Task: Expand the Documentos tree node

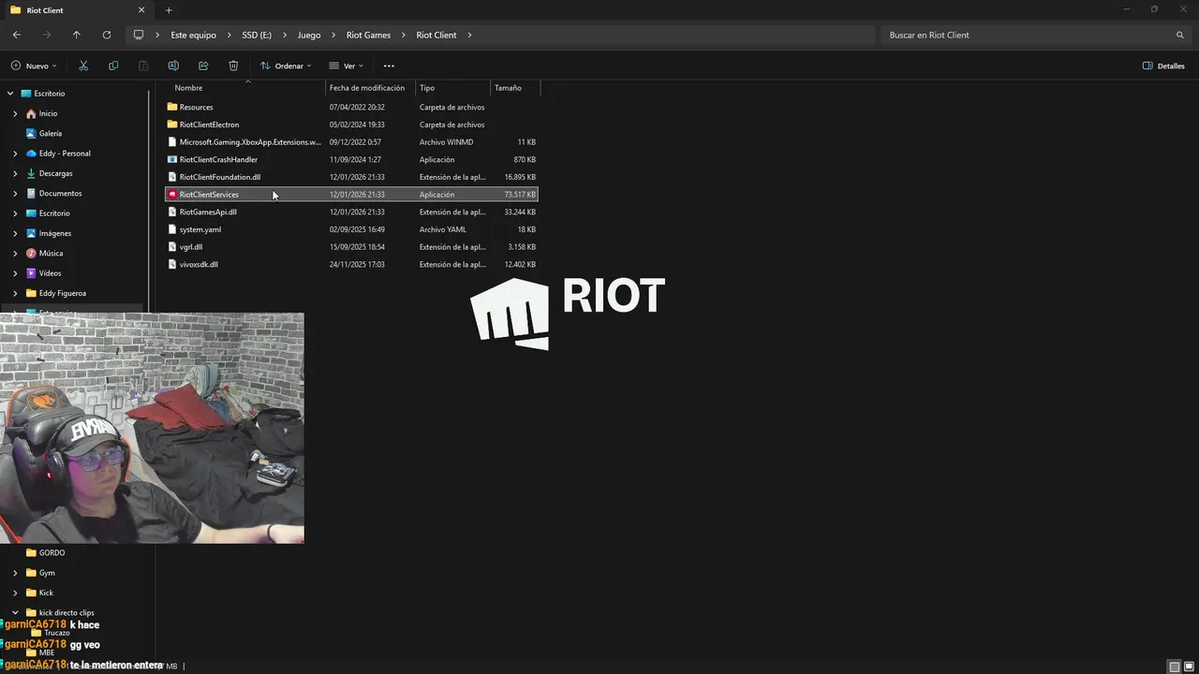Action: pyautogui.click(x=15, y=193)
